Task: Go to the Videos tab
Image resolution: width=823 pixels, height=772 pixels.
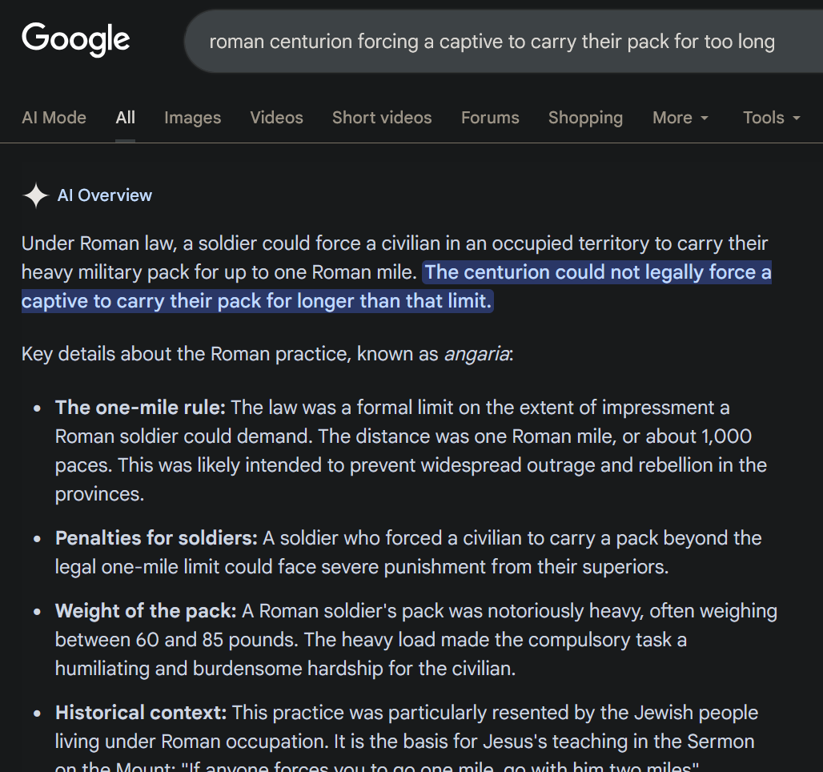Action: [276, 118]
